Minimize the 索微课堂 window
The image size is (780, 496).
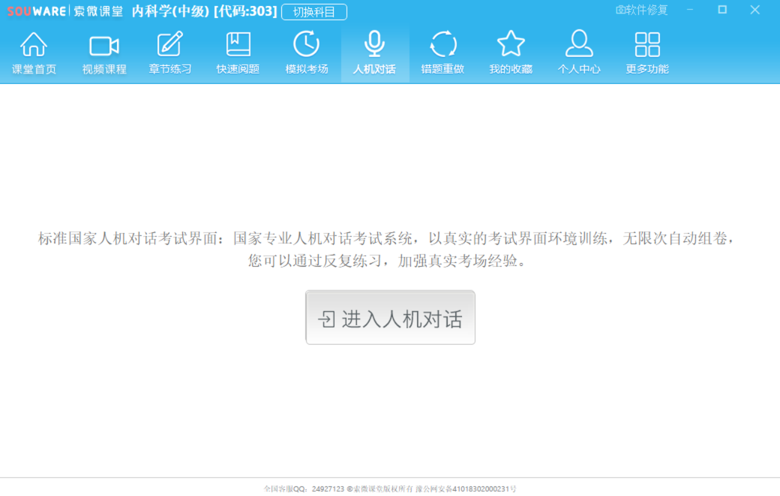pyautogui.click(x=690, y=10)
